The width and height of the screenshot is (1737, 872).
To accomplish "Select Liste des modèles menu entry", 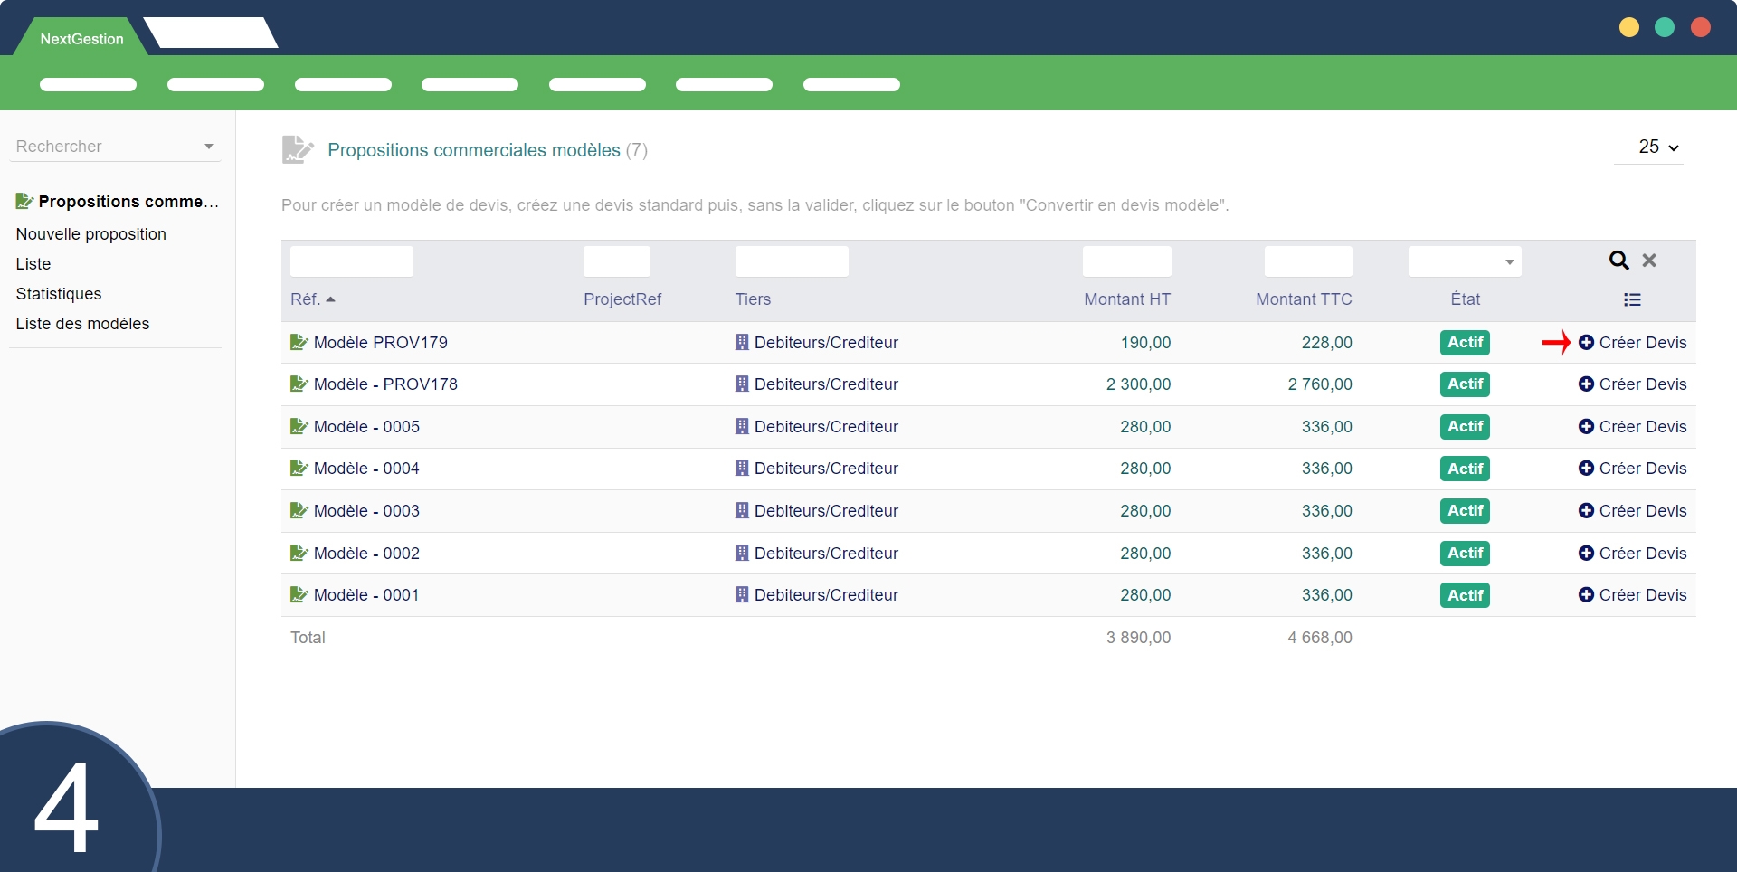I will (83, 324).
